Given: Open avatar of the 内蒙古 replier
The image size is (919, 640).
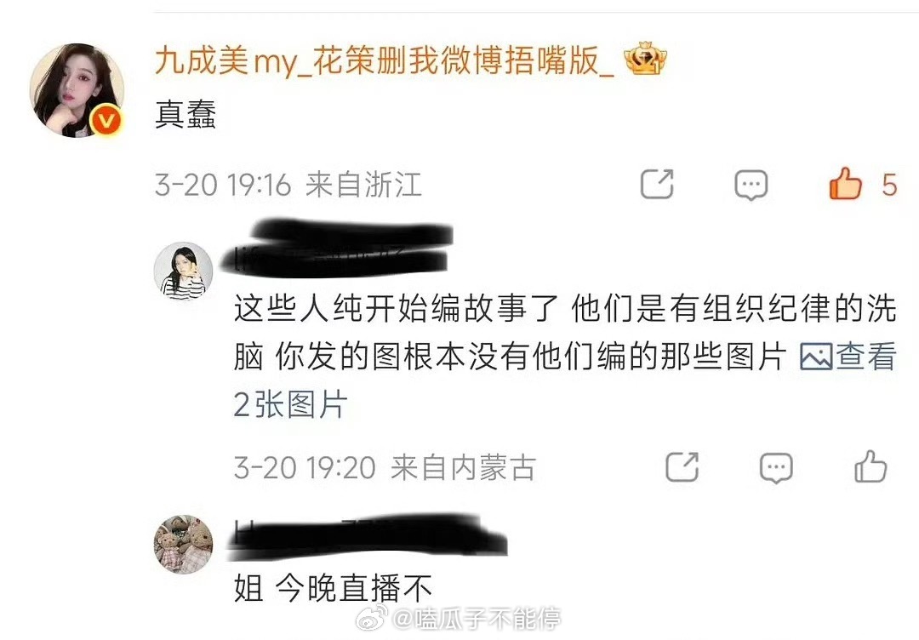Looking at the screenshot, I should (x=183, y=271).
